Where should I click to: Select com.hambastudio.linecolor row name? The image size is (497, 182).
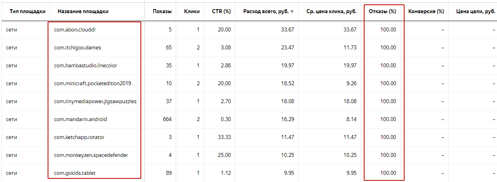coord(86,65)
